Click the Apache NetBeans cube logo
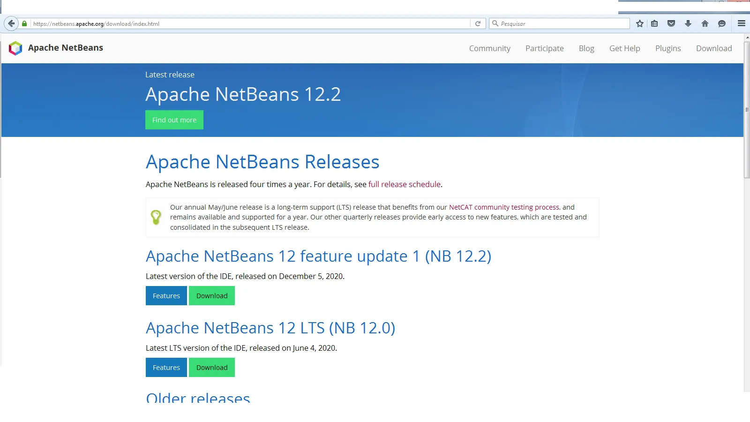The image size is (750, 422). point(15,48)
